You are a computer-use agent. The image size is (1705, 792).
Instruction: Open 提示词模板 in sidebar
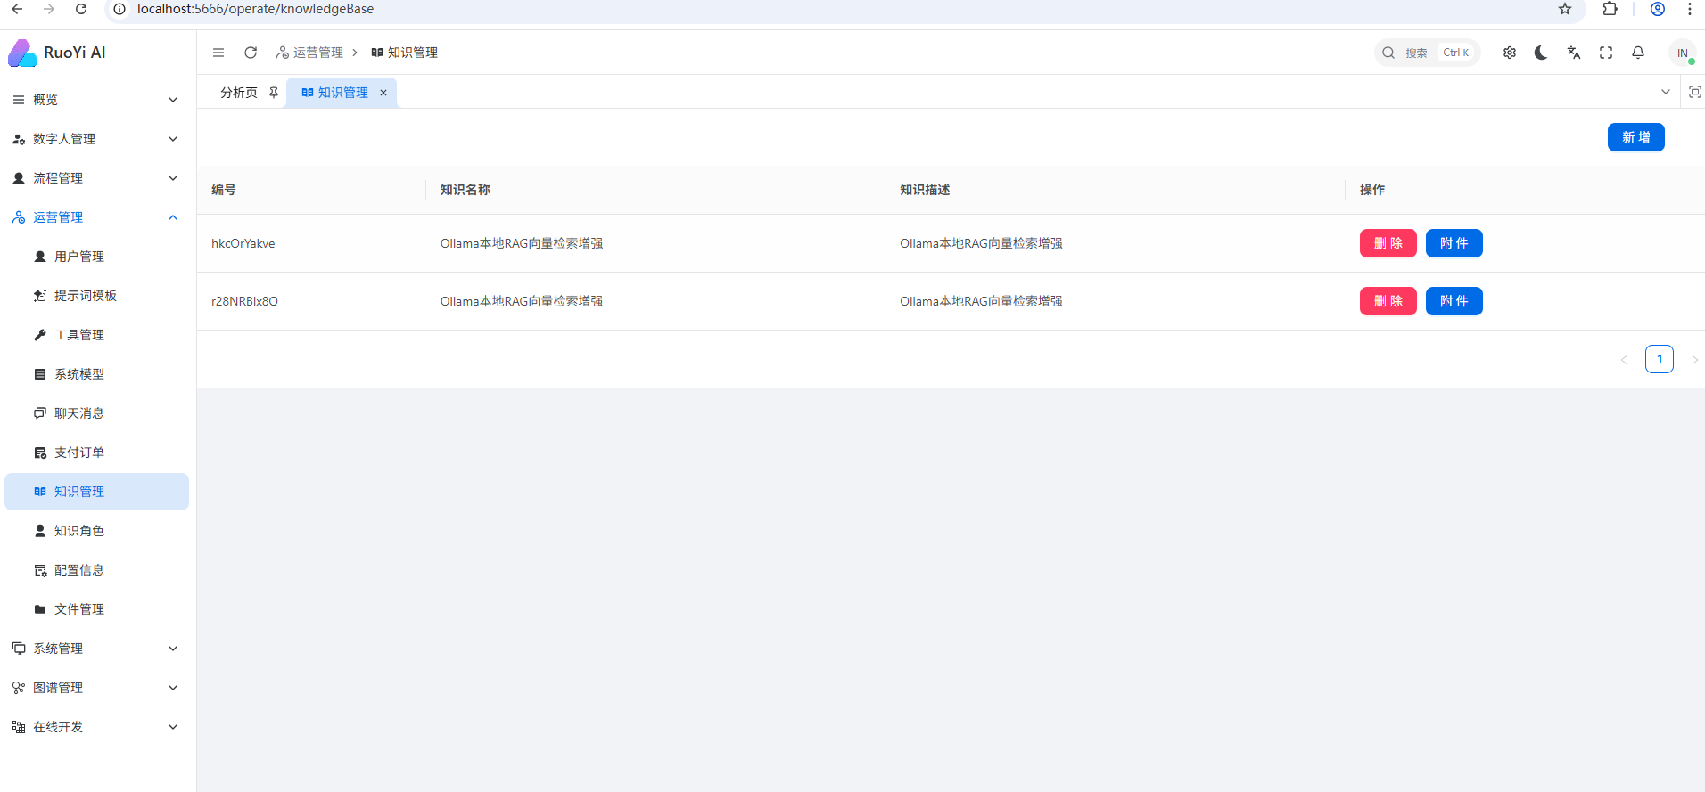(x=95, y=296)
